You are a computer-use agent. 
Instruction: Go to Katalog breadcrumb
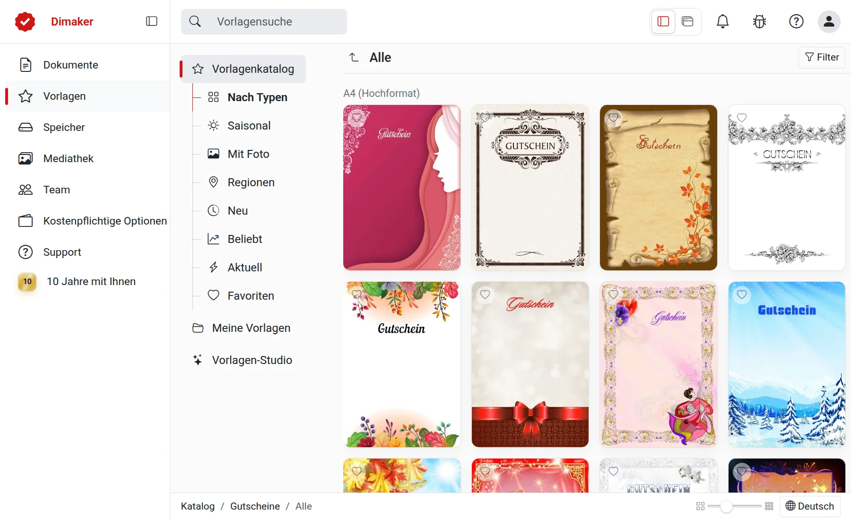pos(198,506)
